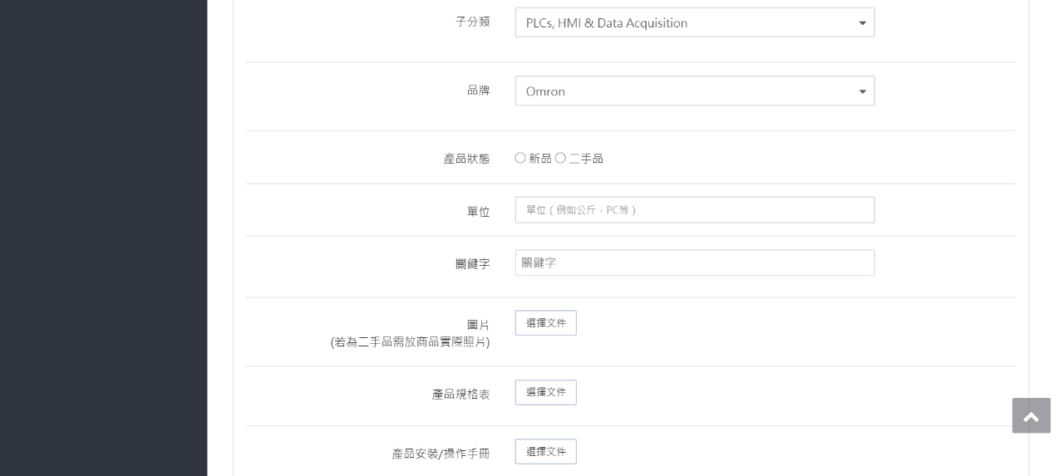Click the 子分類 dropdown caret arrow
Viewport: 1054px width, 476px height.
point(862,23)
